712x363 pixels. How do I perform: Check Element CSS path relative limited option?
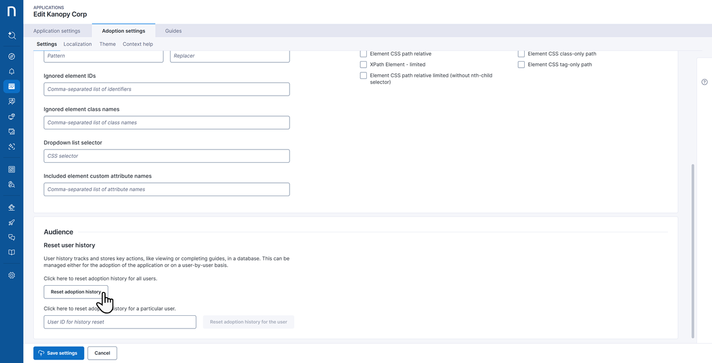coord(364,76)
